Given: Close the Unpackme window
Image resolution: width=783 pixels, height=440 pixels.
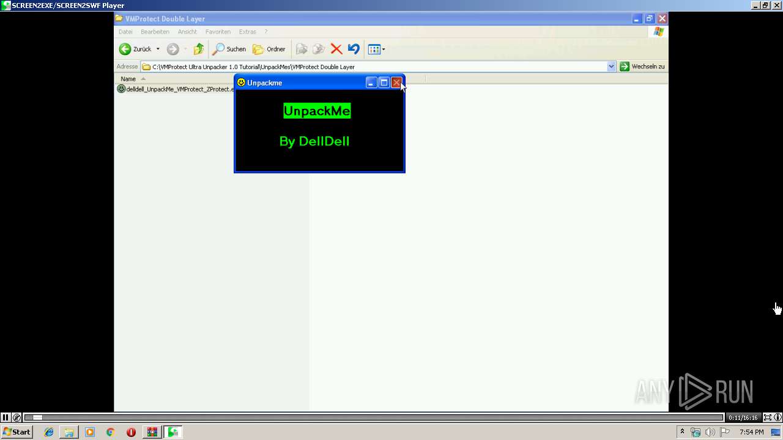Looking at the screenshot, I should [x=396, y=82].
